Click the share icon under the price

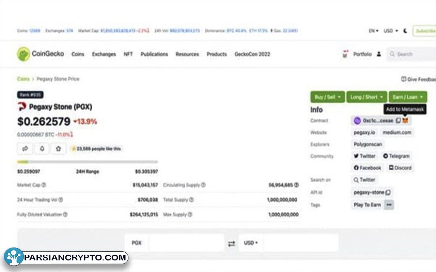pyautogui.click(x=25, y=149)
